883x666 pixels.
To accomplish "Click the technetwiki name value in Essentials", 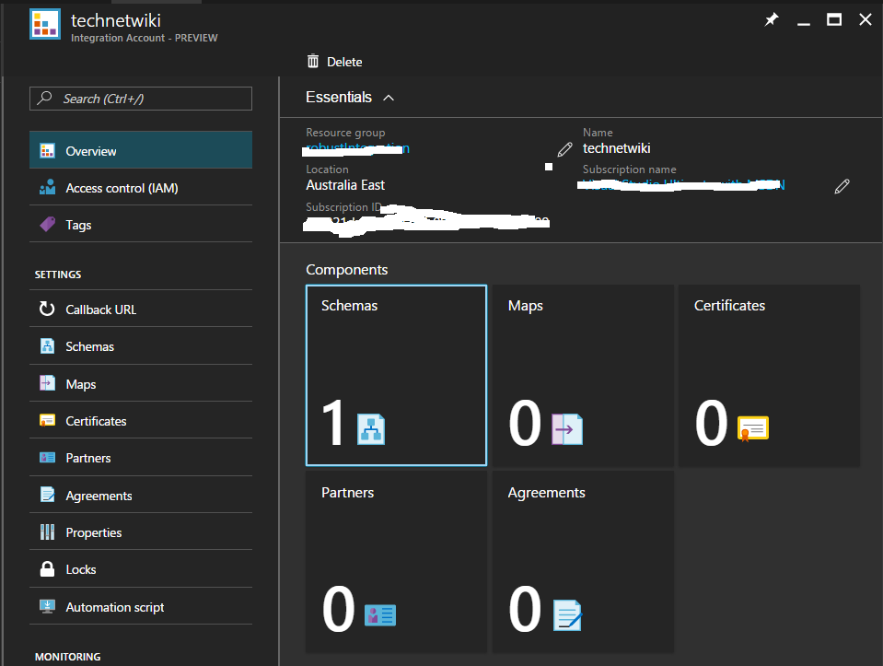I will tap(617, 148).
